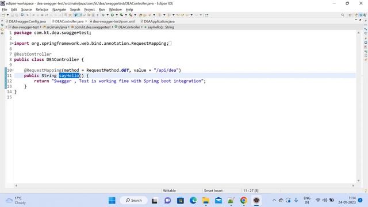Click the tip-of-the-day bulb icon in status bar
368x207 pixels.
tap(366, 191)
